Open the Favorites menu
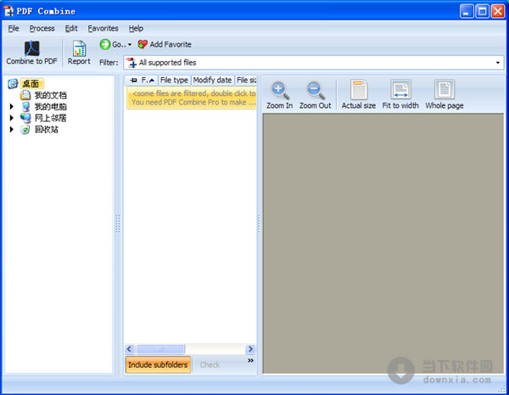The image size is (509, 395). pyautogui.click(x=103, y=28)
